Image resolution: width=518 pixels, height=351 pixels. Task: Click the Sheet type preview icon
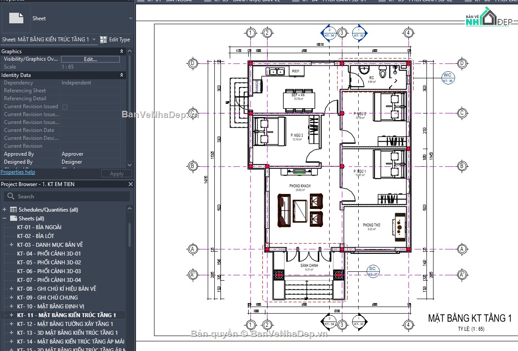click(16, 18)
